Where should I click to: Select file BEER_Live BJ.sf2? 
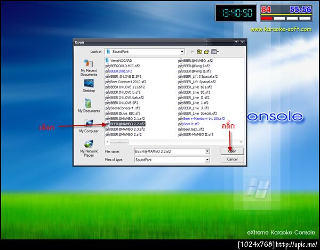click(x=194, y=92)
